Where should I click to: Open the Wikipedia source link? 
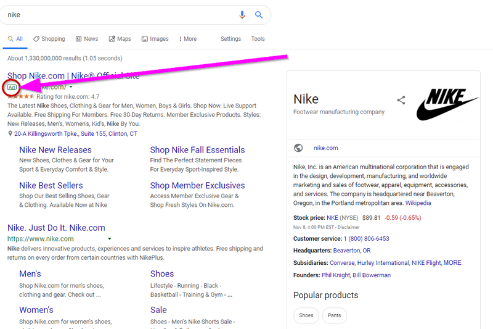click(418, 203)
